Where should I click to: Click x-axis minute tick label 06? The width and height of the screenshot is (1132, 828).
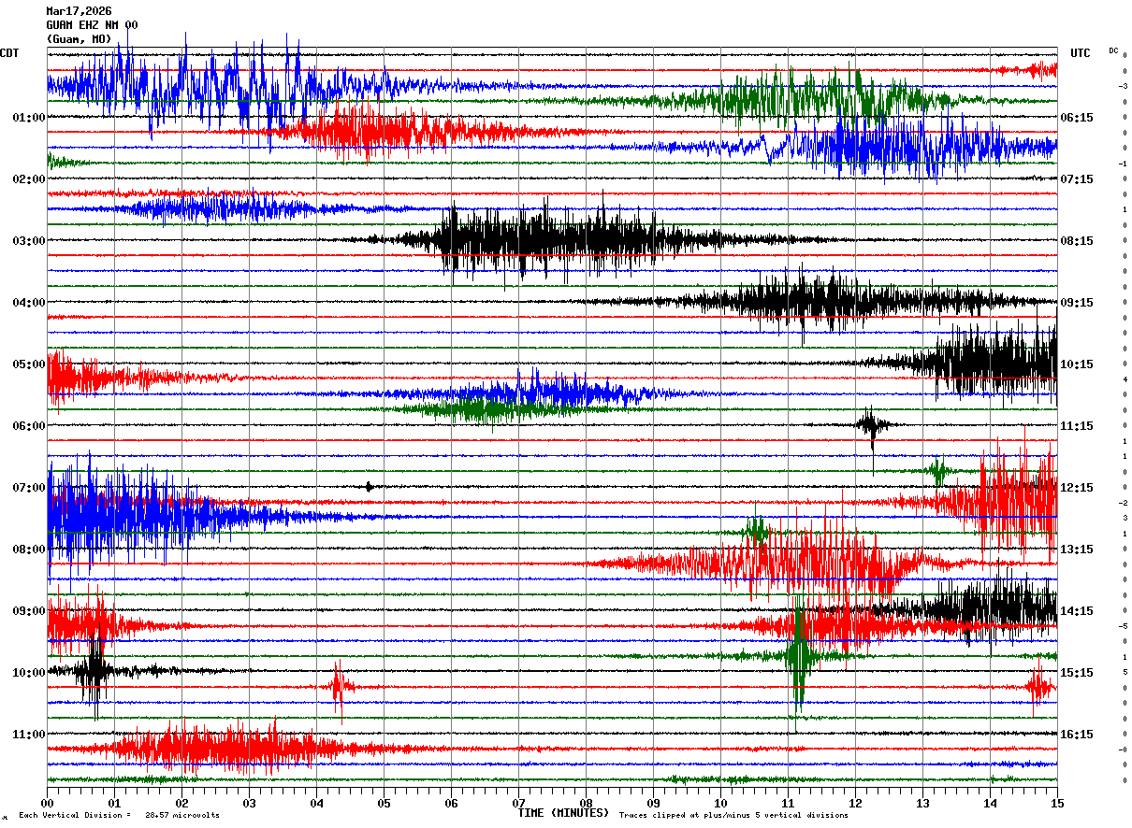[x=451, y=803]
